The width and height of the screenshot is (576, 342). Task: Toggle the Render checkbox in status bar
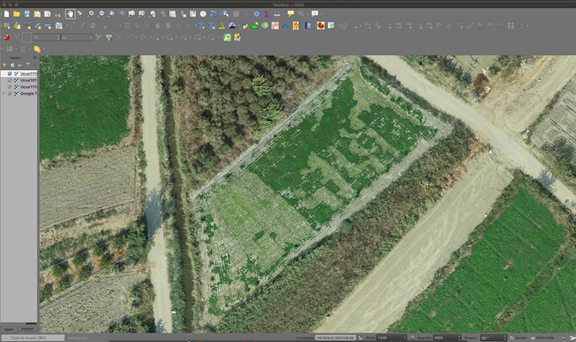511,338
